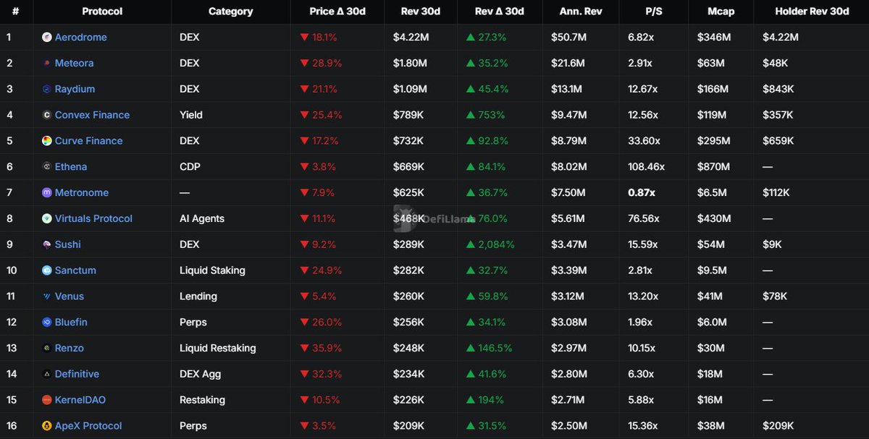Open the Ethena protocol link
This screenshot has width=869, height=439.
point(71,167)
